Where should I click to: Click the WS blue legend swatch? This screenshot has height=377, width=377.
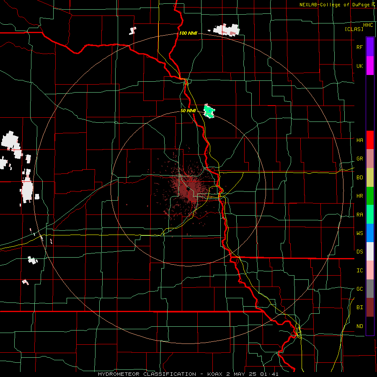click(x=370, y=233)
